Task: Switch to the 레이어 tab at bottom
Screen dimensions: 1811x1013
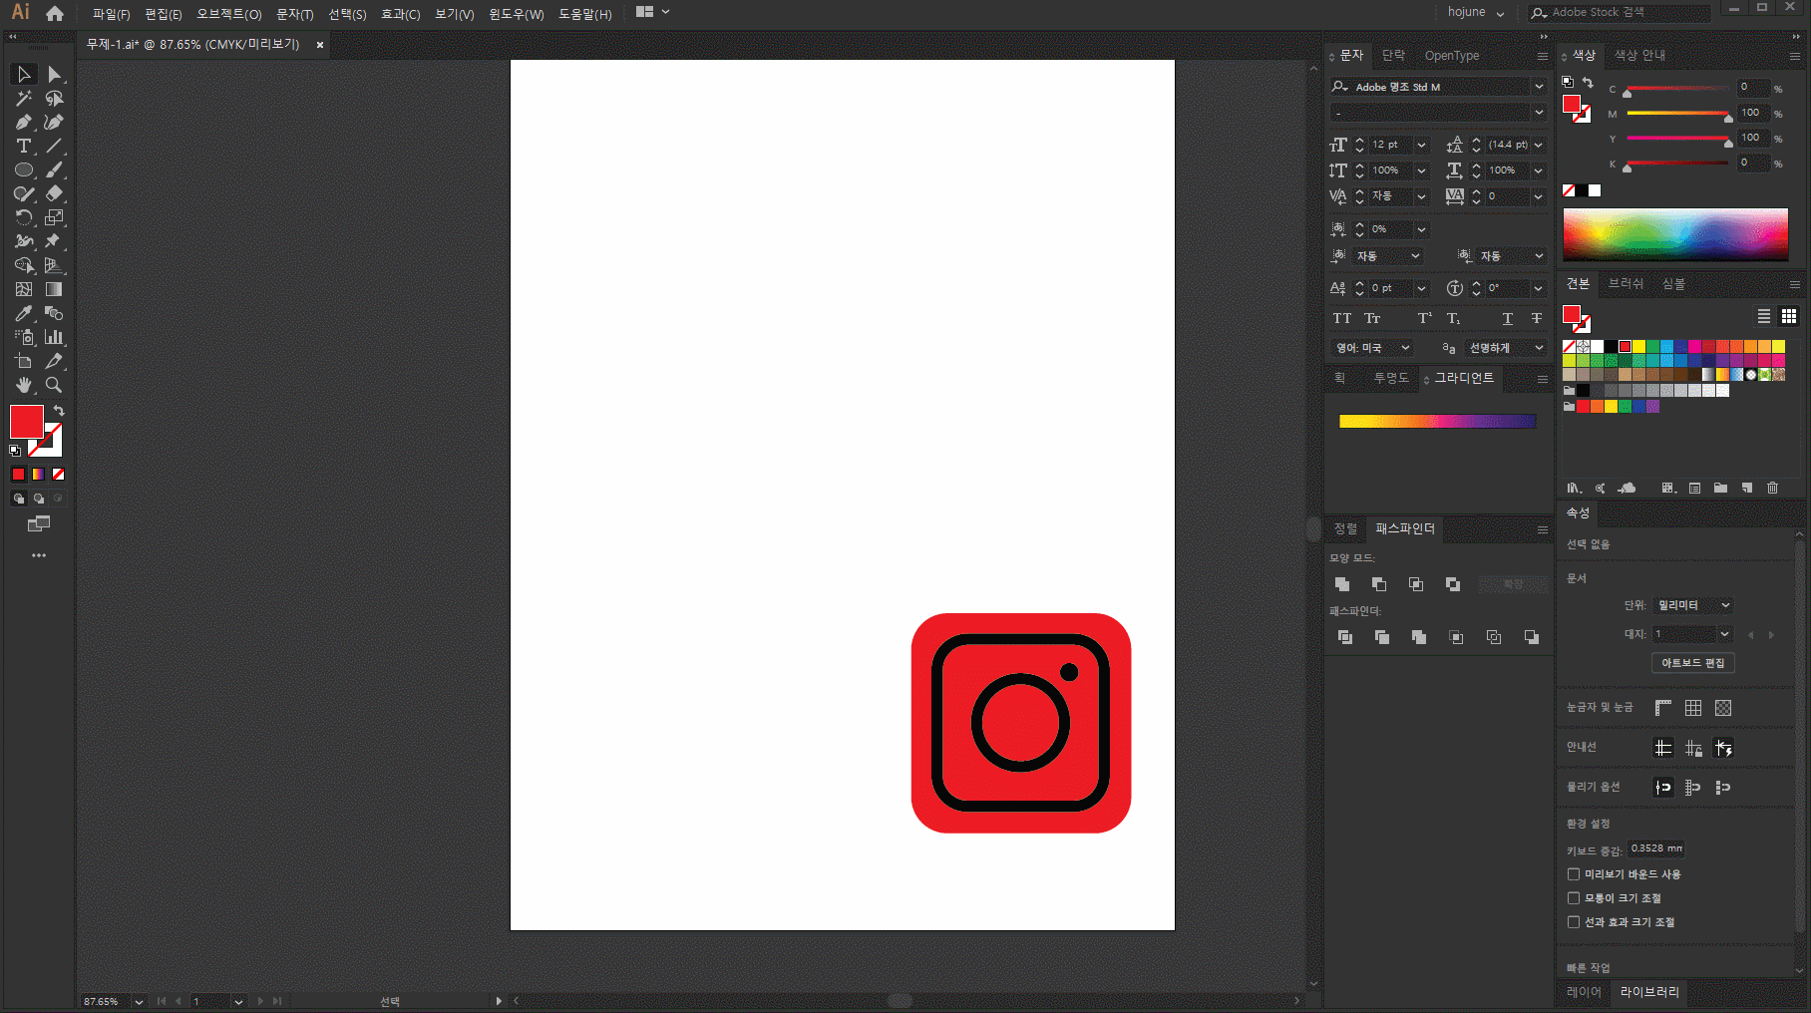Action: point(1584,992)
